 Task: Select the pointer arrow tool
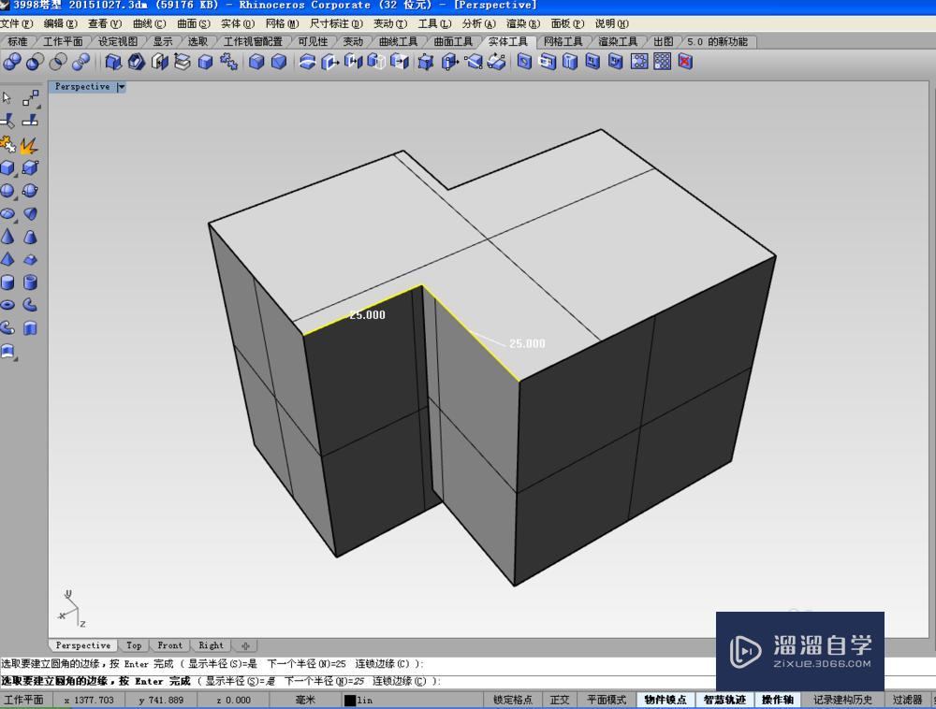click(x=7, y=97)
